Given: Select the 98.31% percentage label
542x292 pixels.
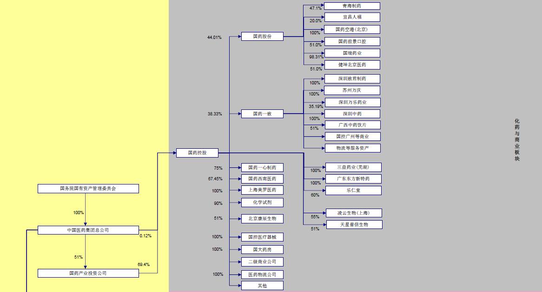Looking at the screenshot, I should click(316, 57).
